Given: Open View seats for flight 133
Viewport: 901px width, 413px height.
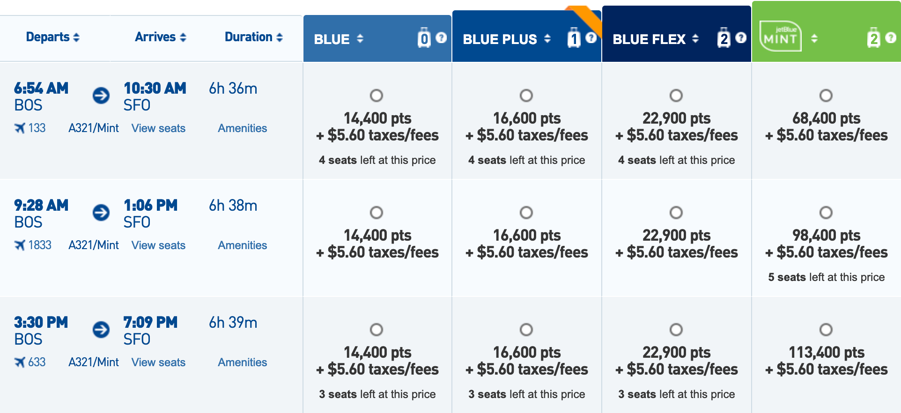Looking at the screenshot, I should (x=158, y=128).
